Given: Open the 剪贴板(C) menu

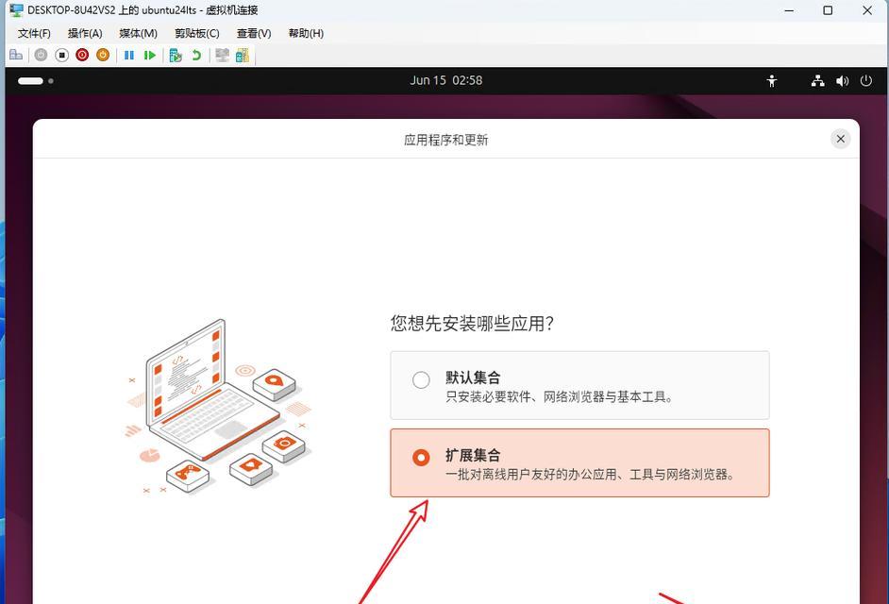Looking at the screenshot, I should [x=196, y=33].
